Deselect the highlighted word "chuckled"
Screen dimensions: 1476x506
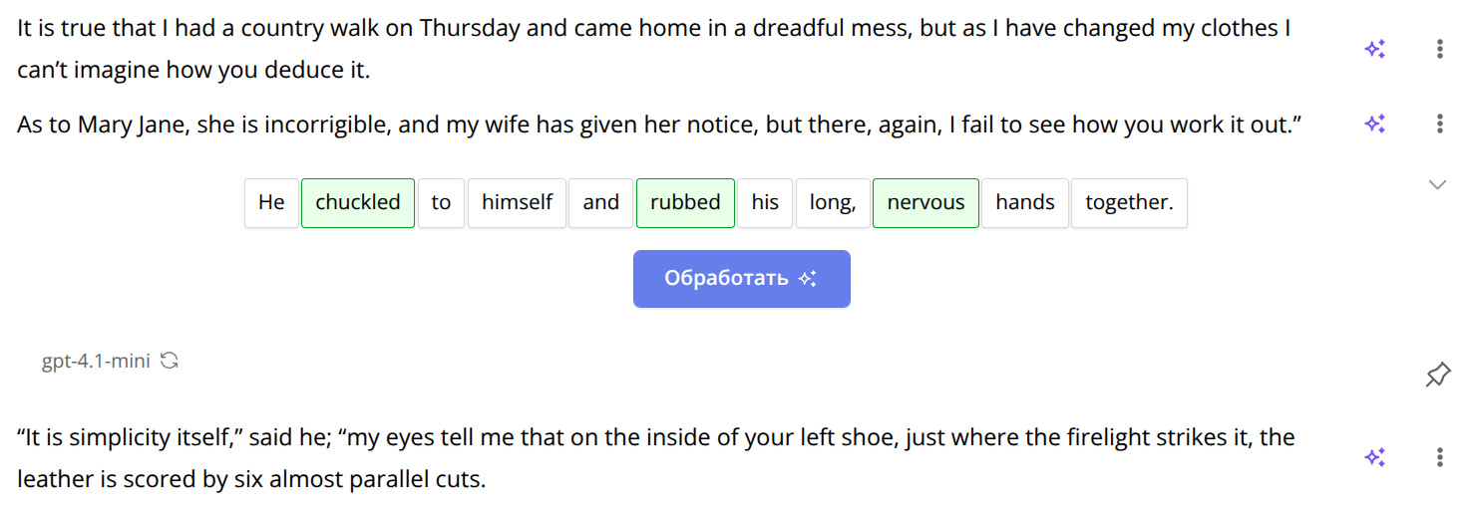point(357,202)
